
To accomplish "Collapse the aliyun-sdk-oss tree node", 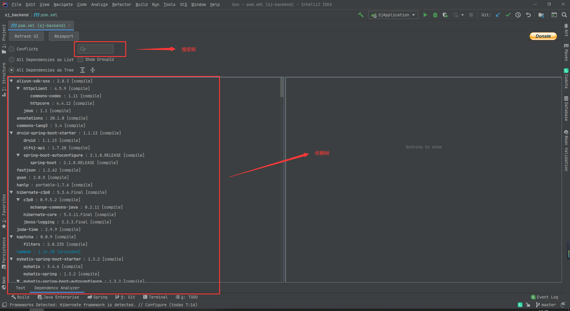I will (x=11, y=81).
